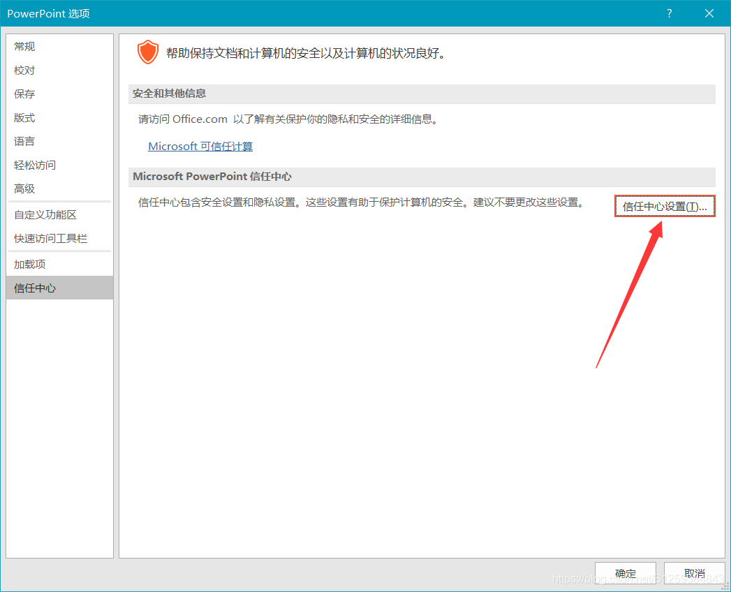Click the 信任中心设置(T)... button
Image resolution: width=731 pixels, height=592 pixels.
click(x=665, y=206)
